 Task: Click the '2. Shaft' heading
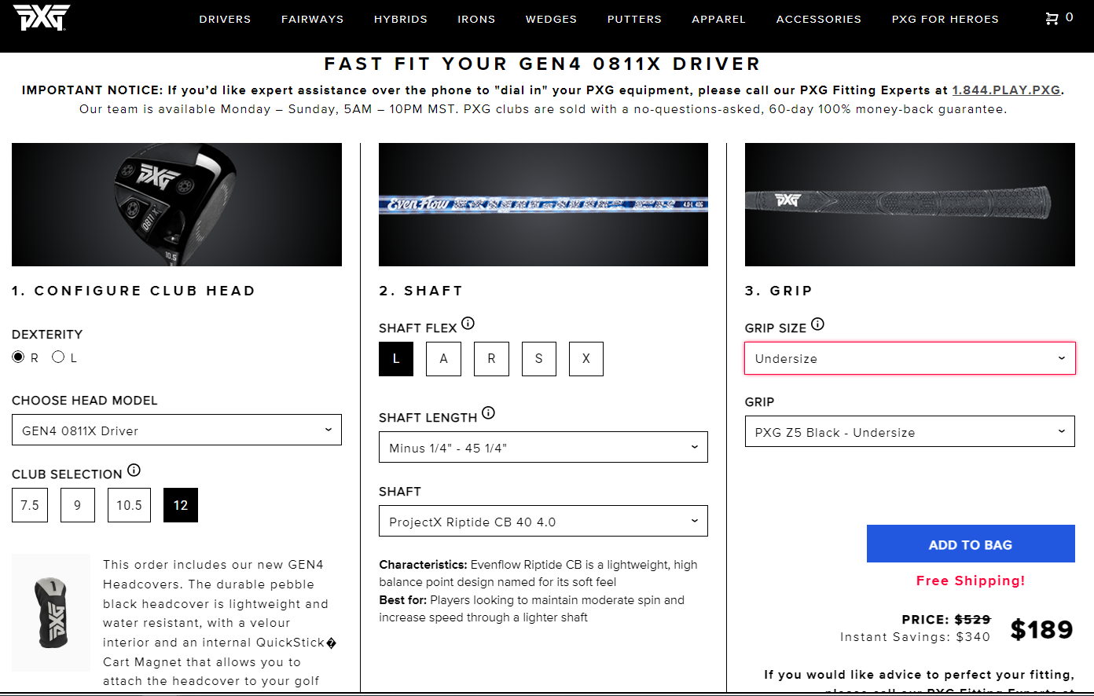(420, 291)
